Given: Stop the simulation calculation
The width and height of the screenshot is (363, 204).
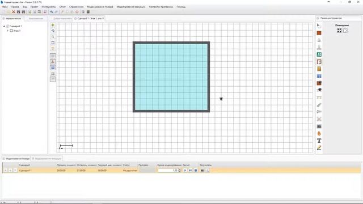Looking at the screenshot, I should tap(196, 171).
